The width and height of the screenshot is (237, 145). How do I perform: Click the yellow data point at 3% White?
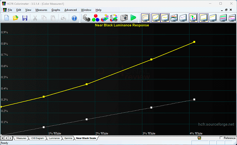tap(151, 60)
